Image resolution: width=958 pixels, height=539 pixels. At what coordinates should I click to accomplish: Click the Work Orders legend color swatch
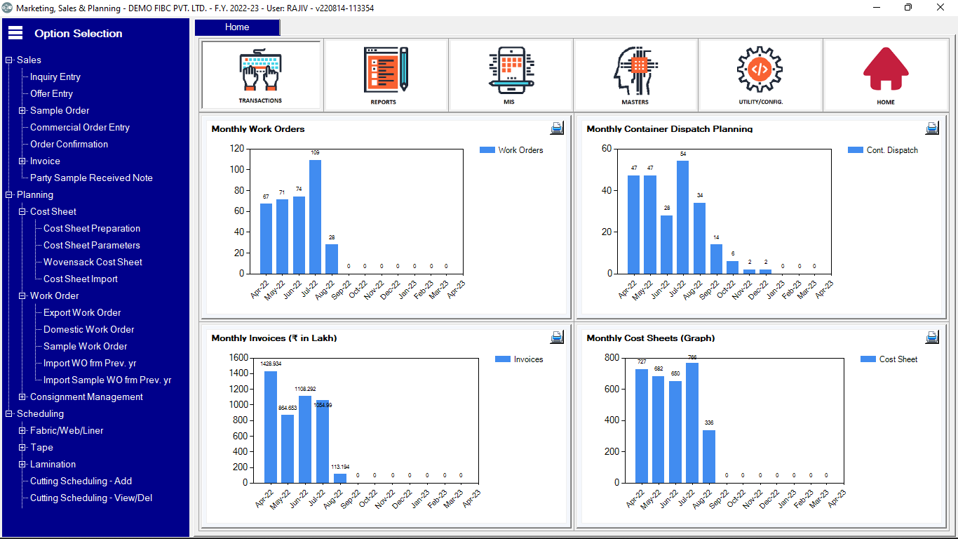487,149
